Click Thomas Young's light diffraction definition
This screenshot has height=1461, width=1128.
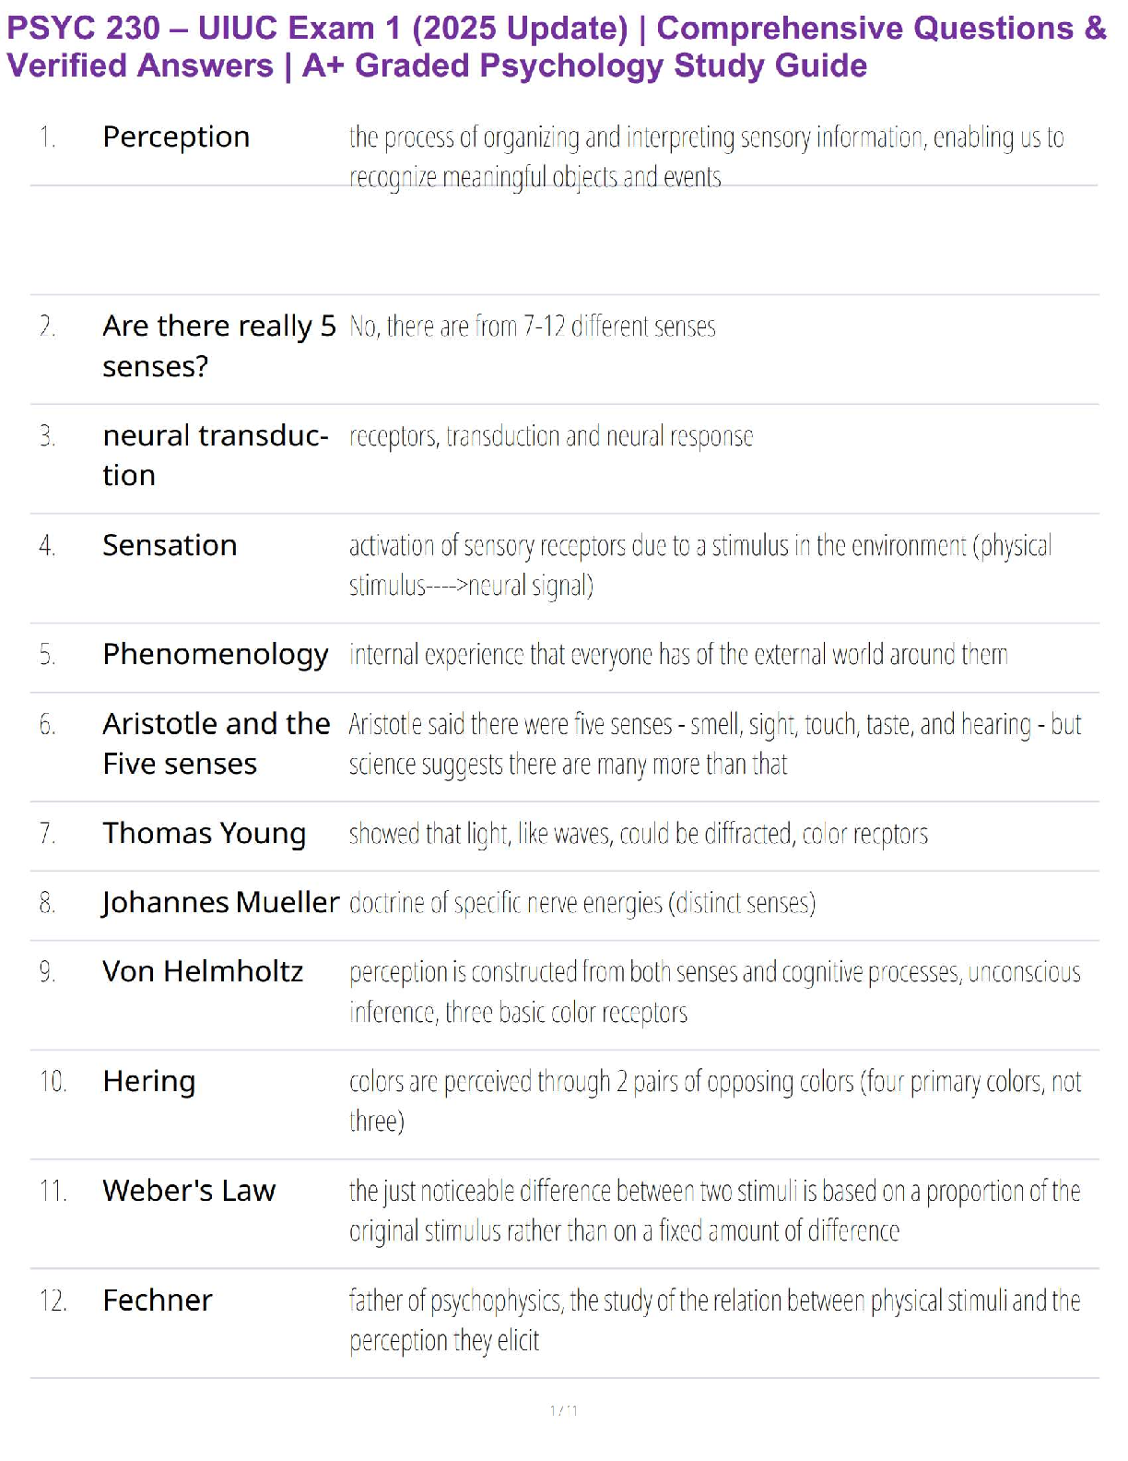tap(638, 834)
